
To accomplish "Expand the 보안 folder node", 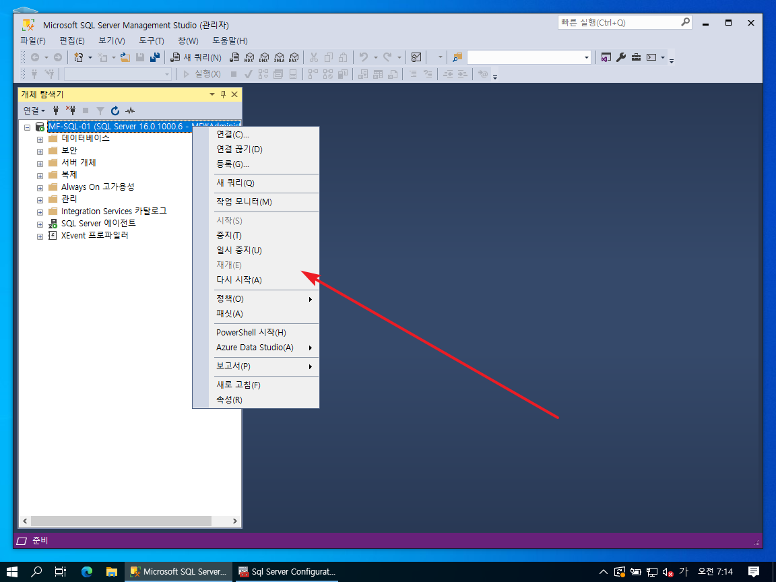I will (x=40, y=152).
